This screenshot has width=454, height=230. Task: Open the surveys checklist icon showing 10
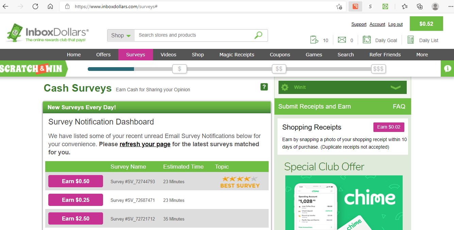(315, 40)
